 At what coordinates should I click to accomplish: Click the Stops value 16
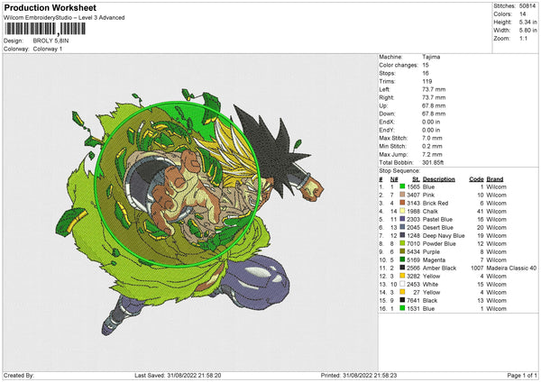tap(426, 73)
